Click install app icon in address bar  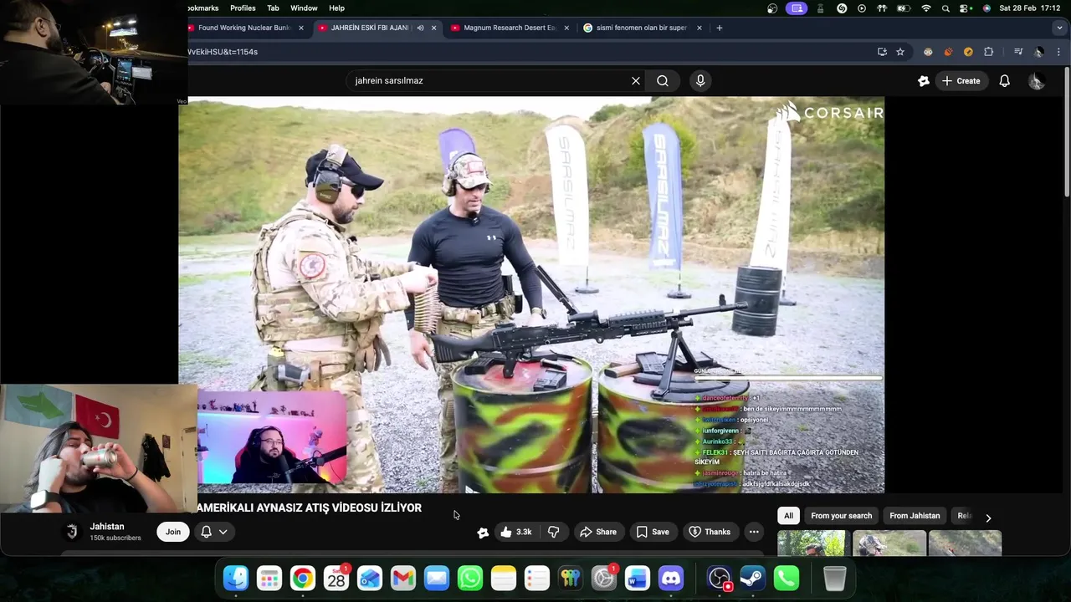tap(882, 52)
